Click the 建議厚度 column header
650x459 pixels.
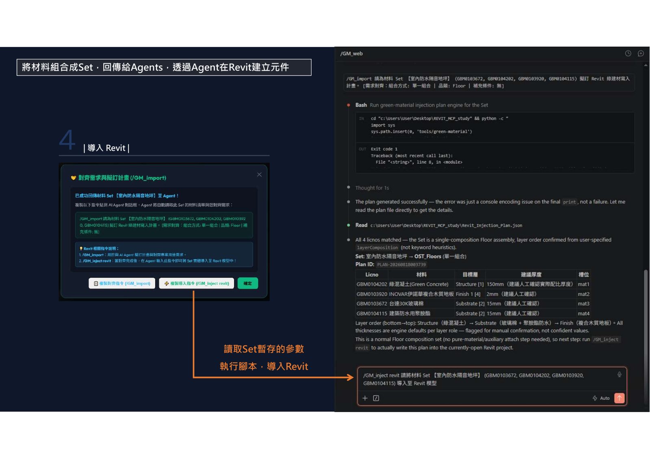tap(531, 275)
